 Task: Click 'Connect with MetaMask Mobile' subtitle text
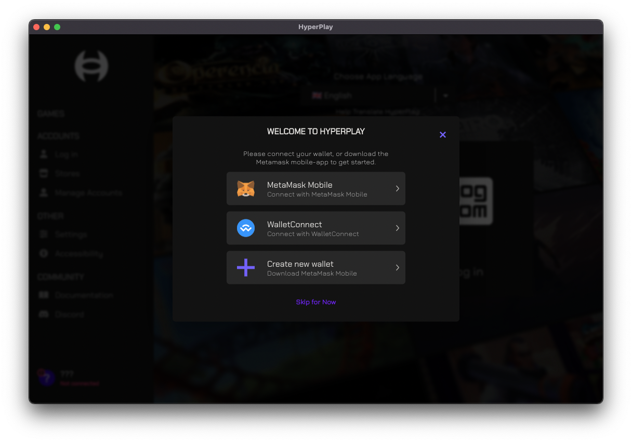pyautogui.click(x=317, y=194)
